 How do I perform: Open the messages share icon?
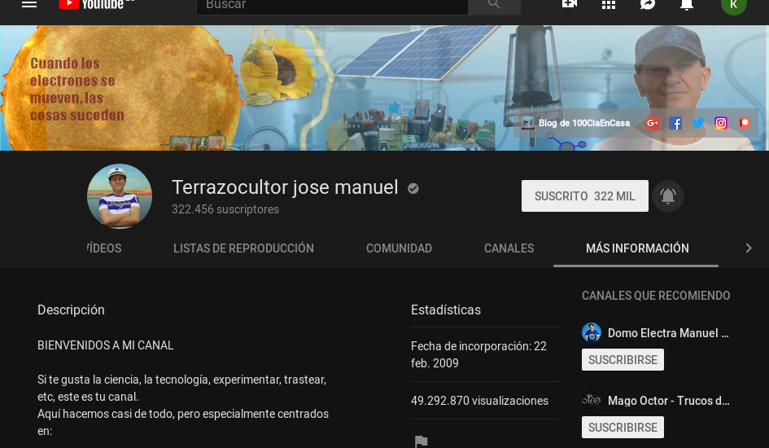(648, 4)
